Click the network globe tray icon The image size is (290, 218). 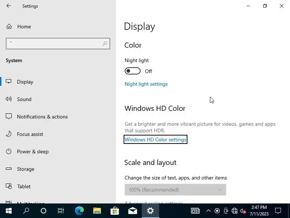click(x=235, y=211)
